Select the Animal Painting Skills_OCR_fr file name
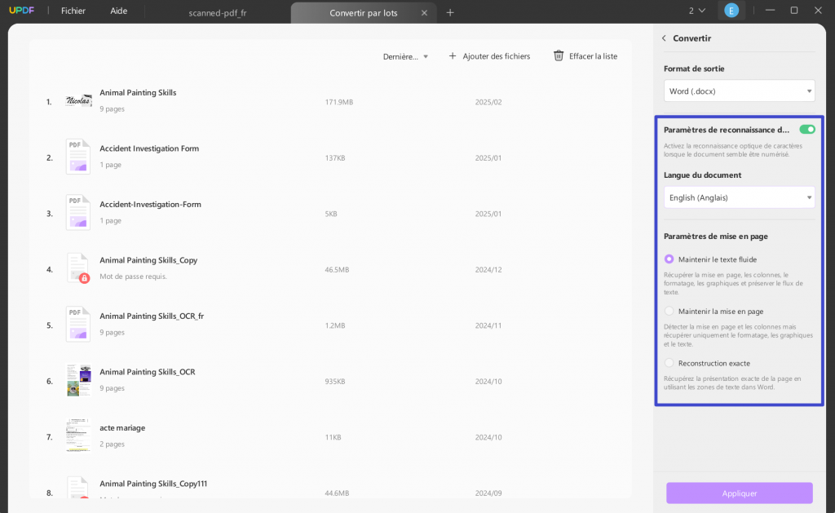Screen dimensions: 835x513 (x=152, y=316)
